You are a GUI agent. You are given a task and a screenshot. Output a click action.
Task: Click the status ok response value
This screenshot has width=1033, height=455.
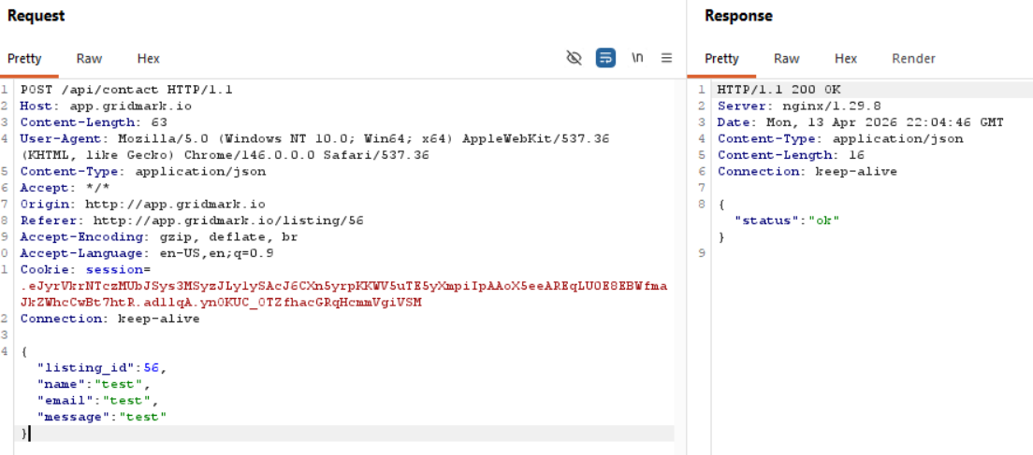824,220
